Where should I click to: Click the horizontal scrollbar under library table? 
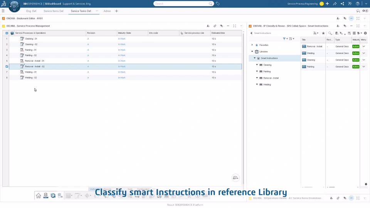pos(332,187)
